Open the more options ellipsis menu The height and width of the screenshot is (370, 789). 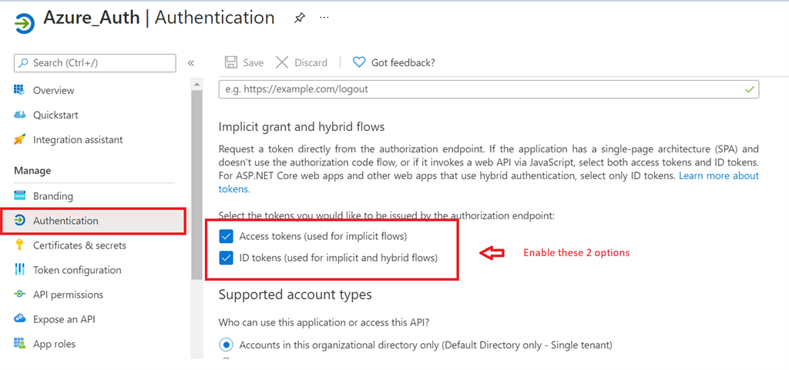click(324, 18)
